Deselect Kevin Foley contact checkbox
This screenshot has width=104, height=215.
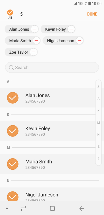click(x=13, y=131)
